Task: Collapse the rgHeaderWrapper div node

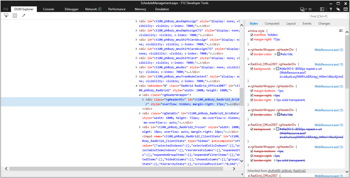Action: (x=140, y=95)
